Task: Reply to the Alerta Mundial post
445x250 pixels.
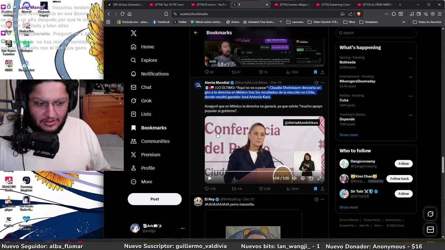Action: pos(210,189)
